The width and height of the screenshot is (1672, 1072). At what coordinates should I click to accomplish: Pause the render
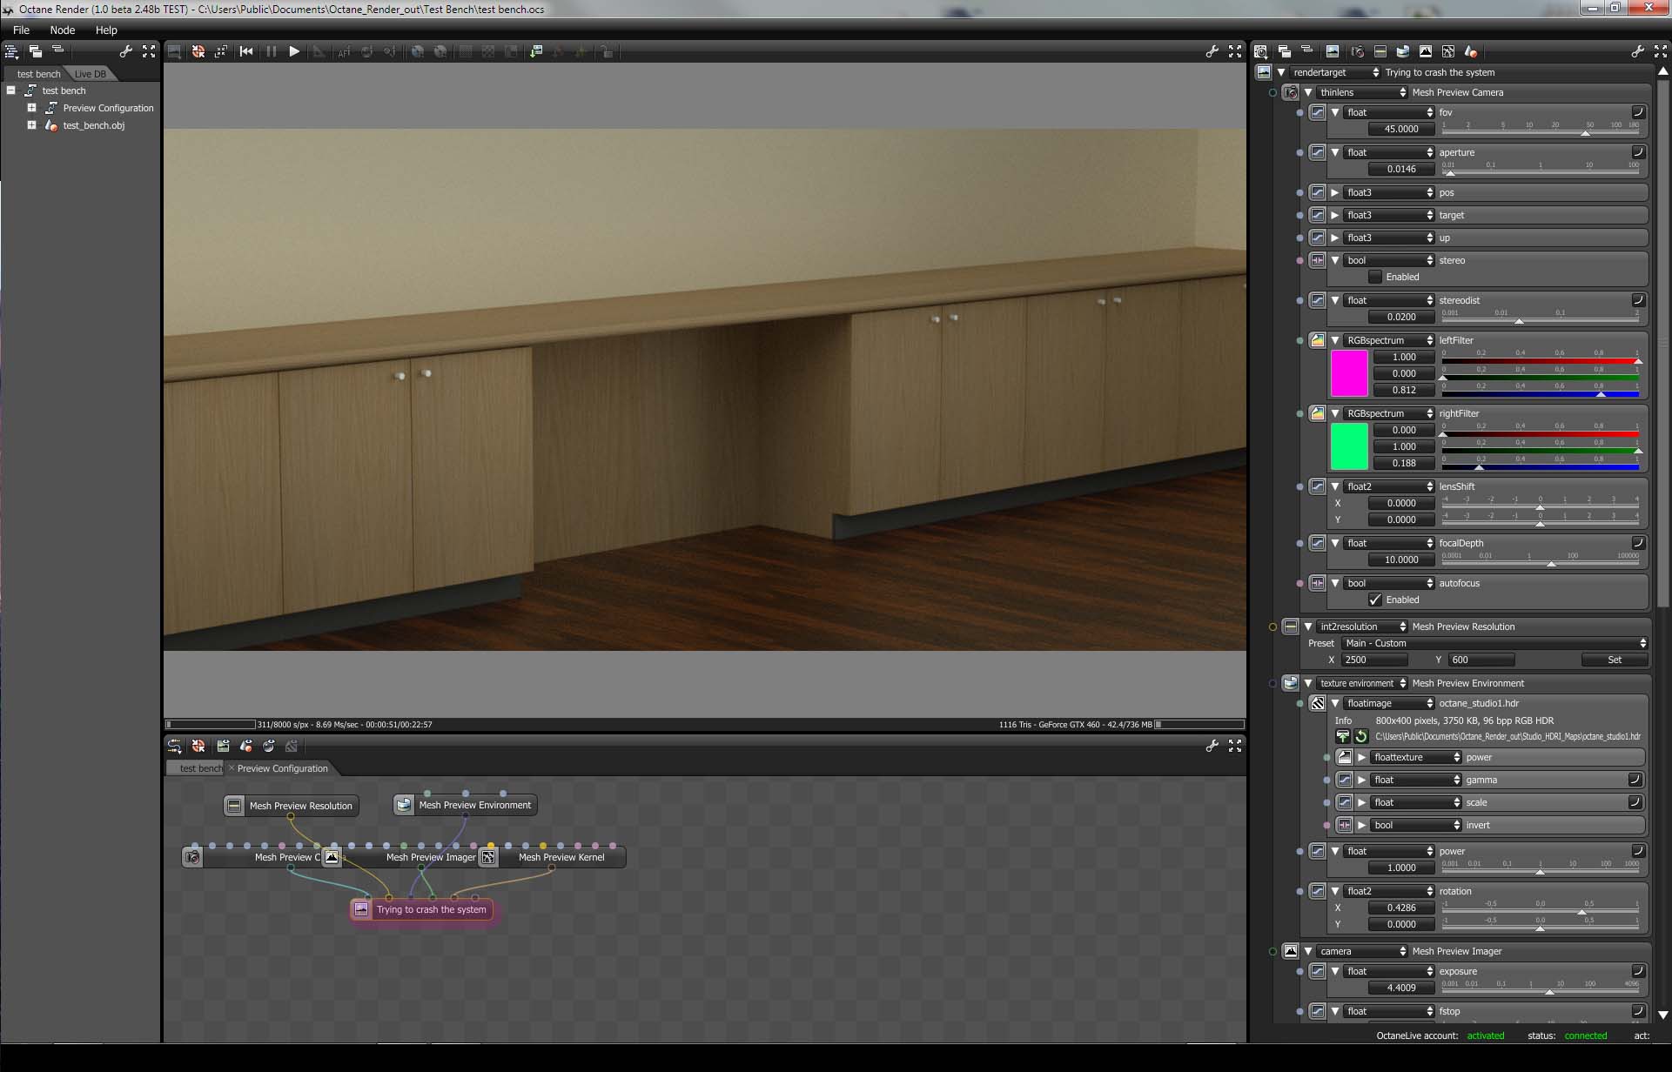pyautogui.click(x=271, y=51)
